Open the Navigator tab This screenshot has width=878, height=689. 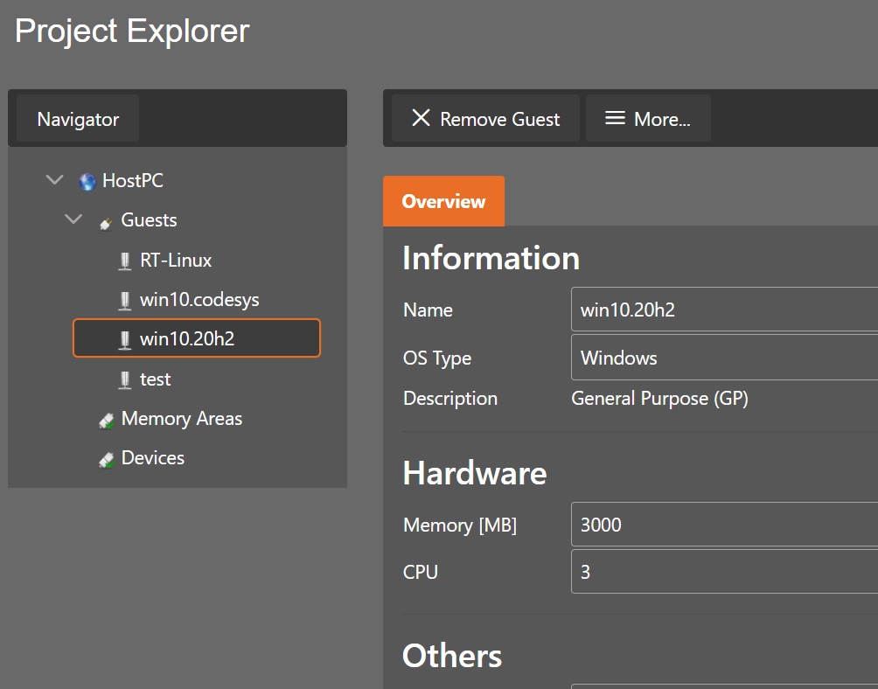pos(78,120)
